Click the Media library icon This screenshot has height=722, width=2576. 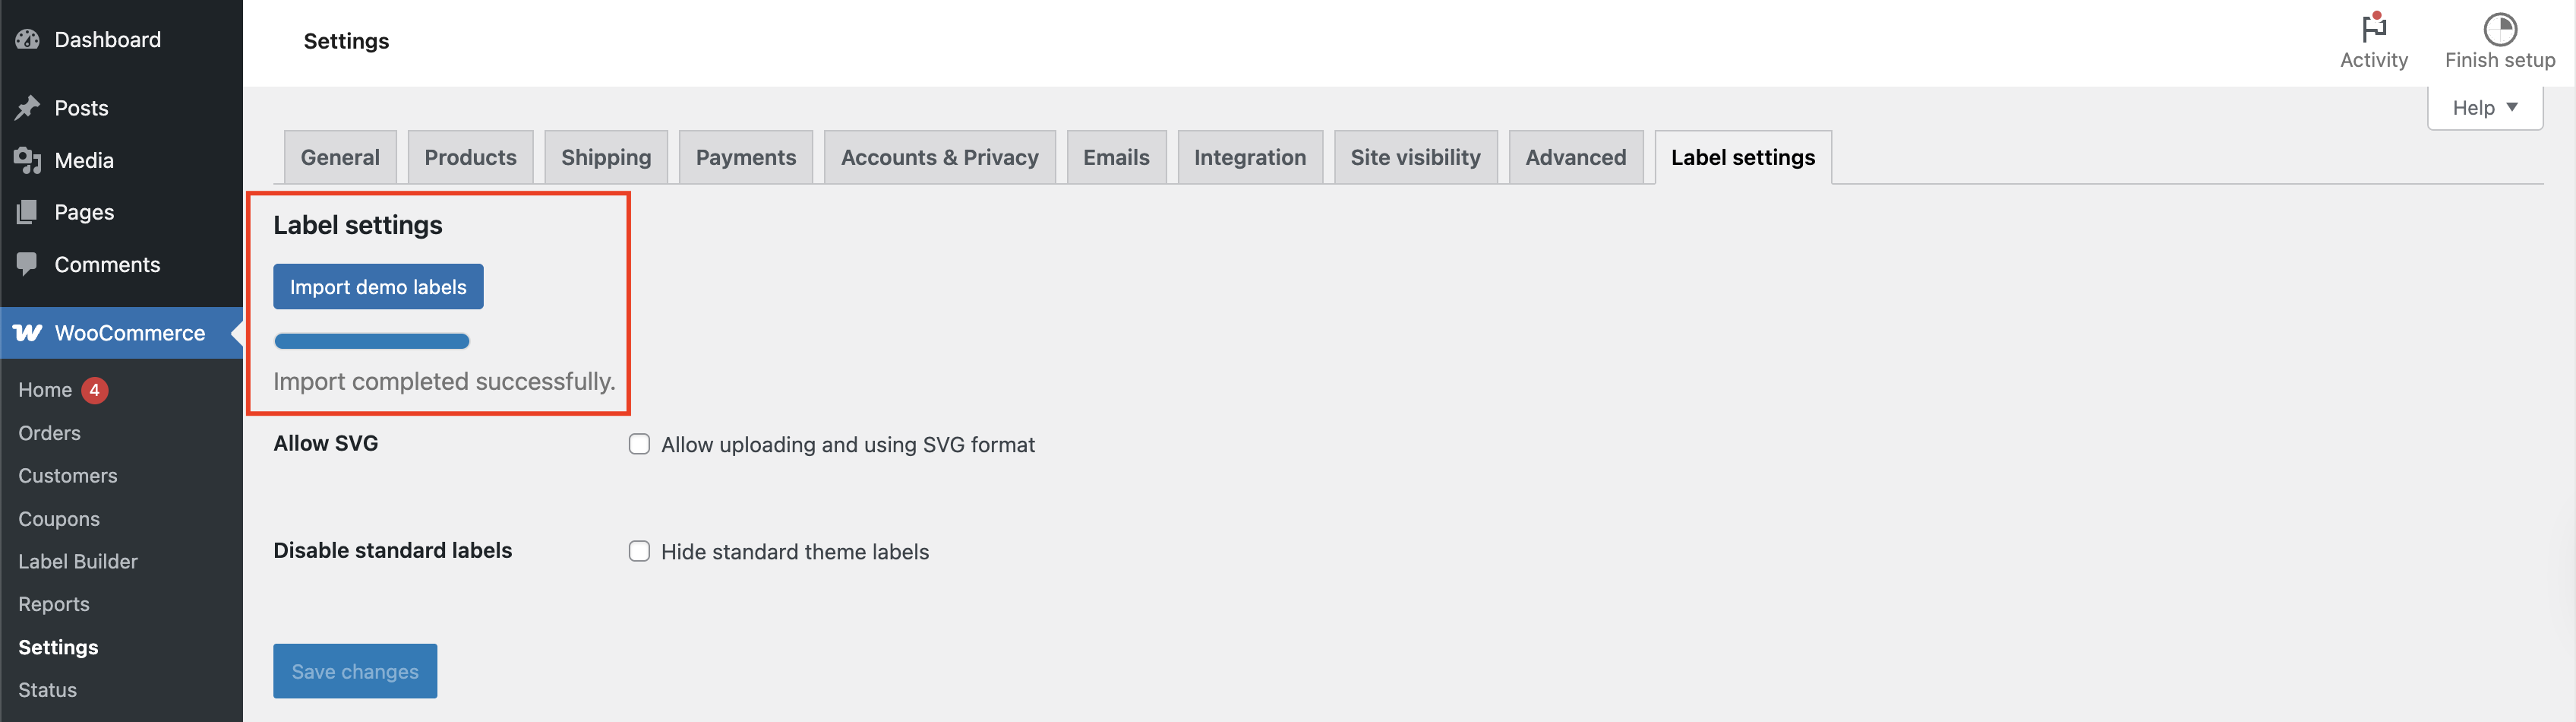pyautogui.click(x=27, y=160)
